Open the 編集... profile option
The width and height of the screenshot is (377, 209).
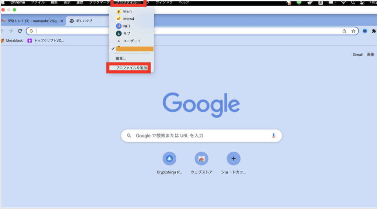tap(121, 58)
